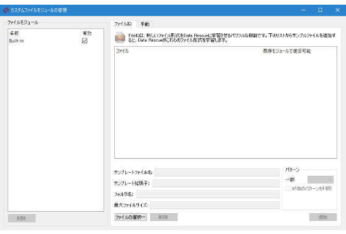This screenshot has width=346, height=234.
Task: Click the FileIQ icon beside the description
Action: [x=119, y=37]
